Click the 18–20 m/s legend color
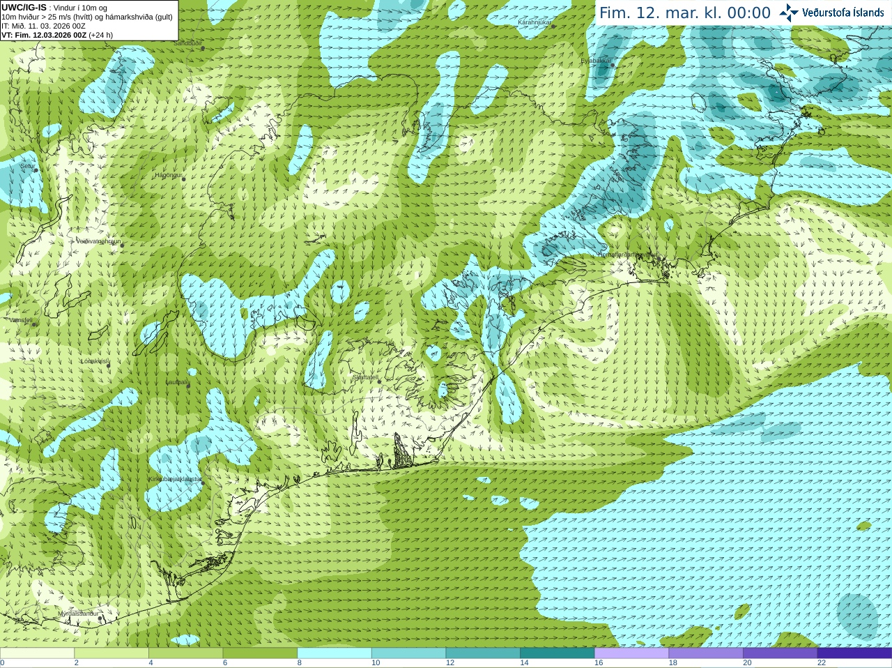This screenshot has height=668, width=892. [x=706, y=653]
